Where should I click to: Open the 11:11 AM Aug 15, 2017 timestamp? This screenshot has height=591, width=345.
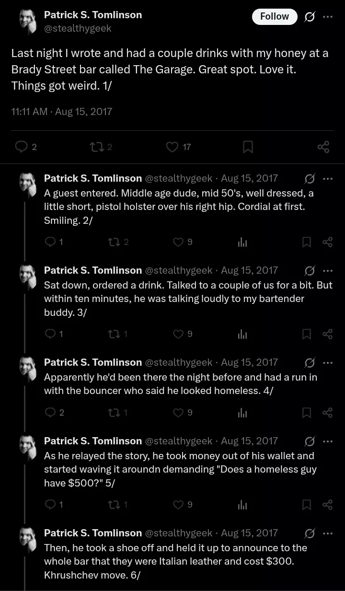coord(61,112)
